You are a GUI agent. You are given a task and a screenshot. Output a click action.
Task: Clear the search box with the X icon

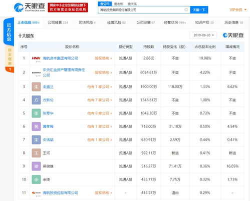186,9
